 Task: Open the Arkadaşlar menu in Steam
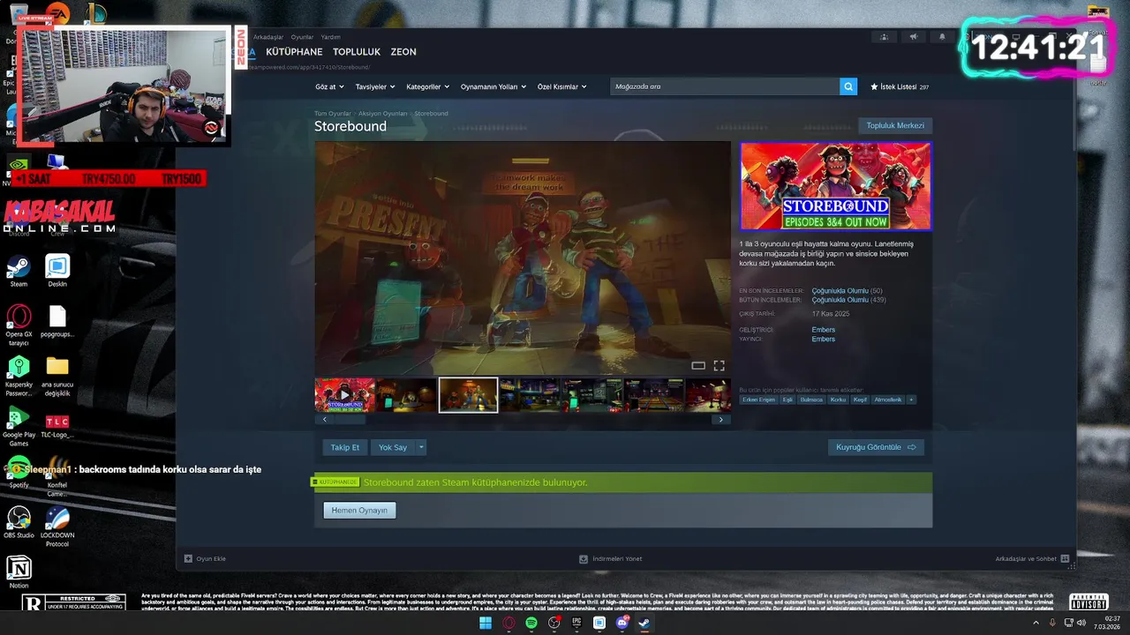(268, 37)
